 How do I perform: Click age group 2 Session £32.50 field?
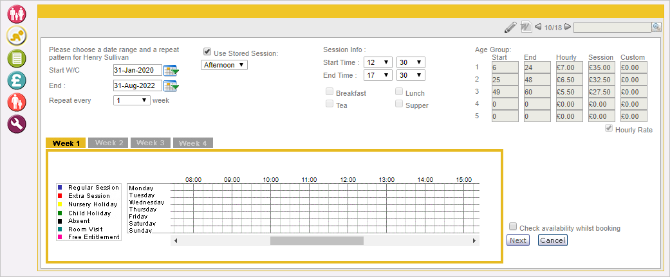[x=602, y=80]
